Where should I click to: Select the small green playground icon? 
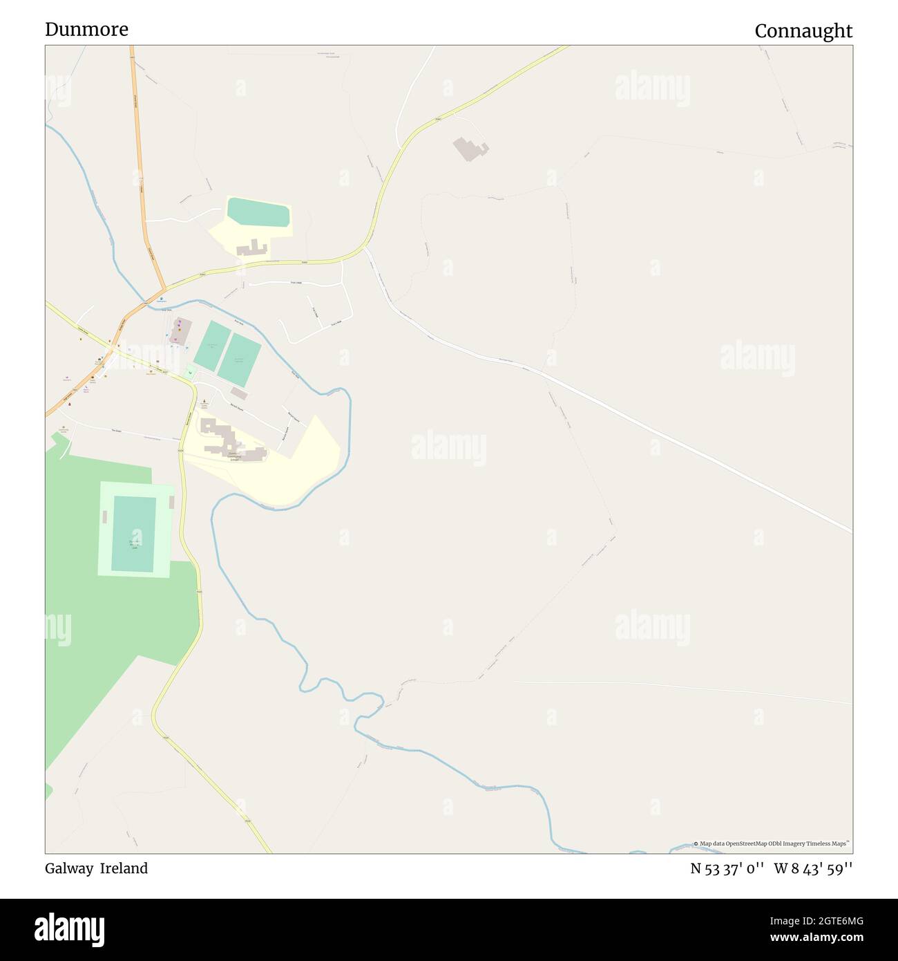191,372
